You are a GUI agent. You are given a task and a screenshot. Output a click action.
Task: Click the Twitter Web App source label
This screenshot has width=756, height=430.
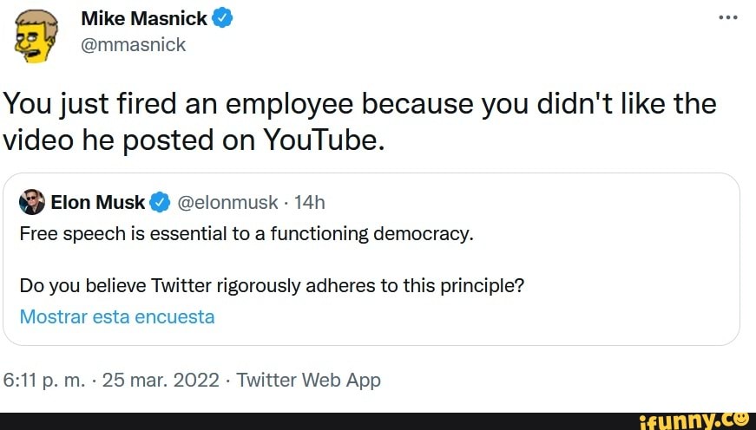pyautogui.click(x=308, y=380)
